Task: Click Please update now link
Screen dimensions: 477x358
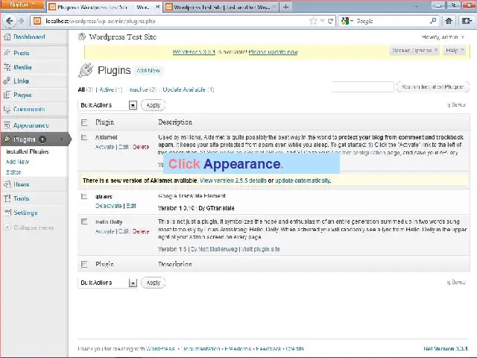Action: [274, 52]
